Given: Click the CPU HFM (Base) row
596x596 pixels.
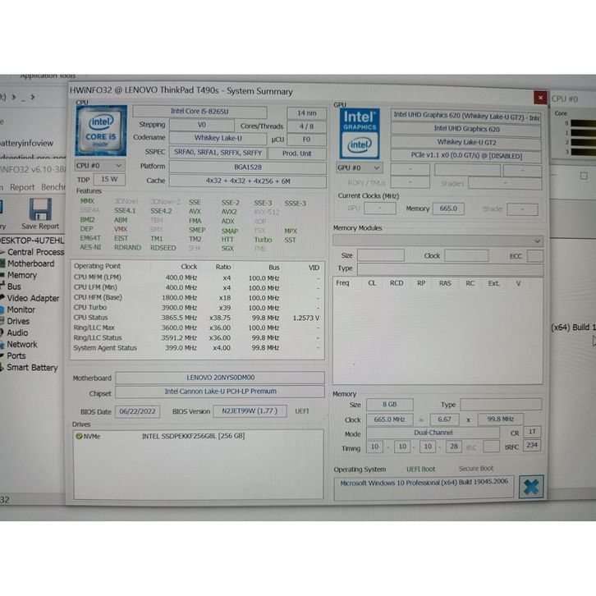Looking at the screenshot, I should coord(197,298).
